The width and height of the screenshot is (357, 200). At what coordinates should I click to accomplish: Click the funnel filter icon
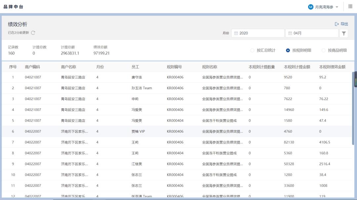tap(344, 33)
